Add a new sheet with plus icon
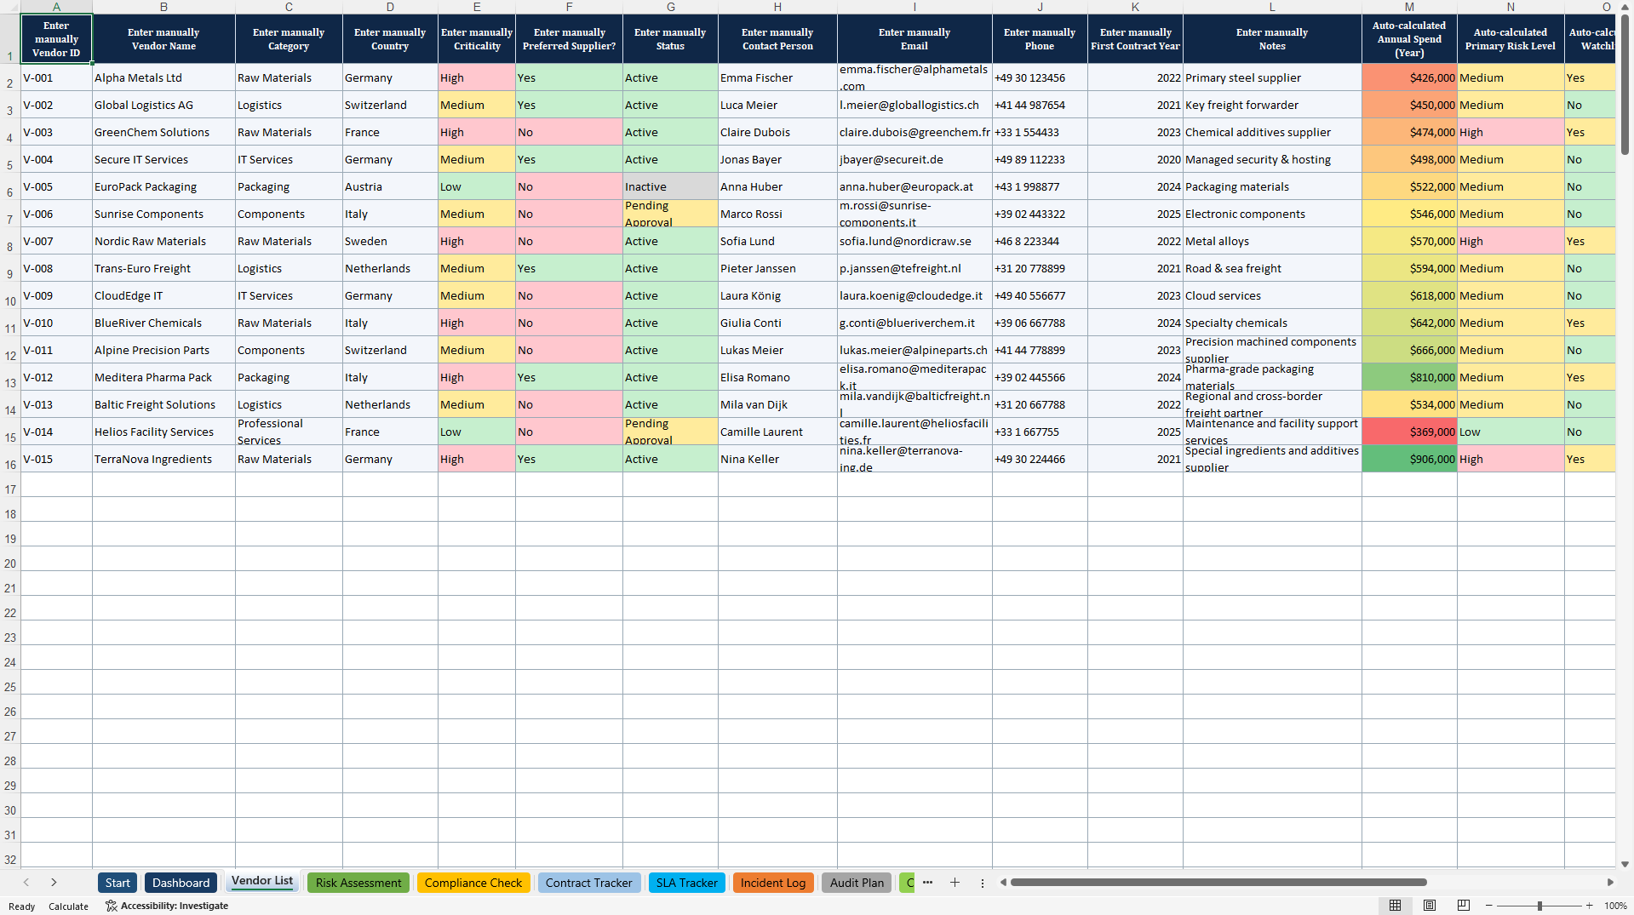 [x=955, y=883]
